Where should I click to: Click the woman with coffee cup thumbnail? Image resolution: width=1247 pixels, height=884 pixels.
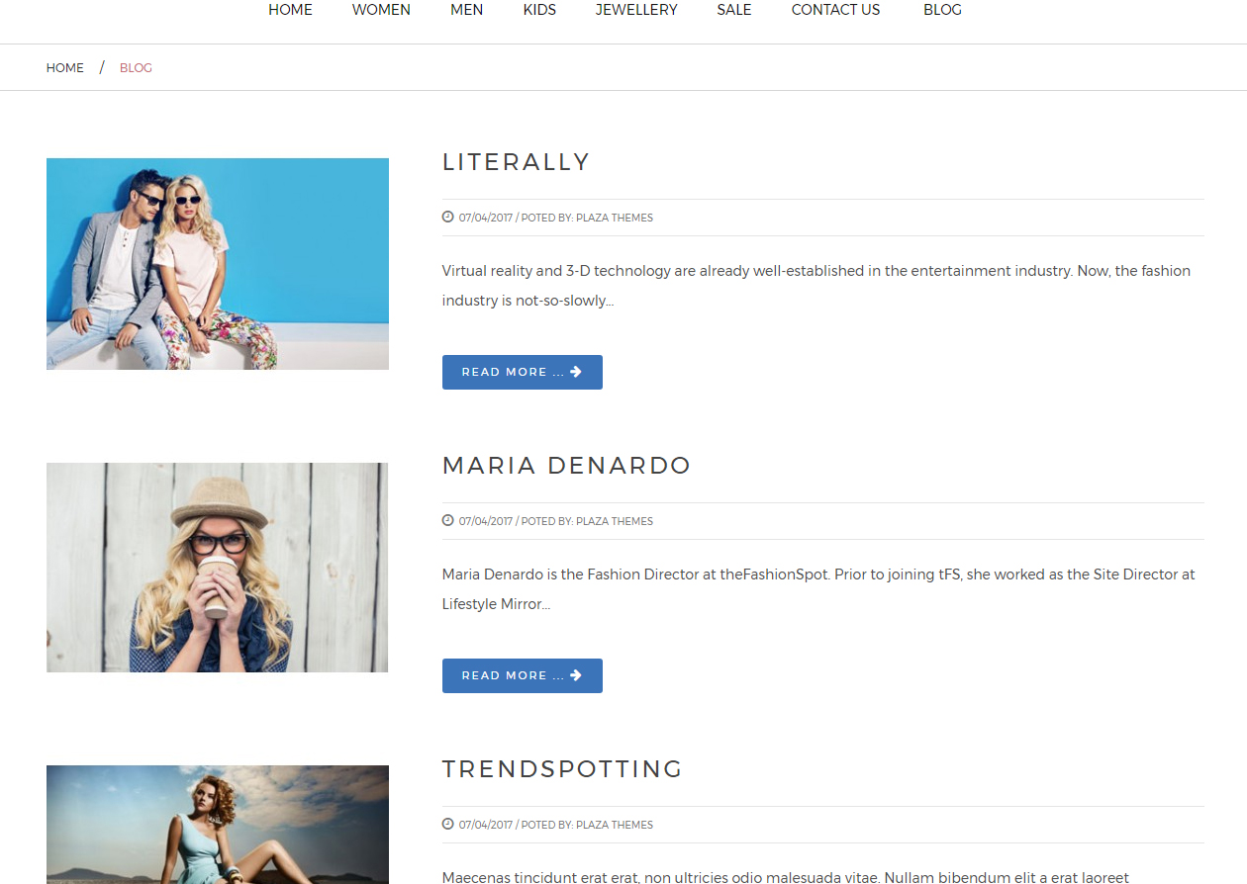point(217,568)
